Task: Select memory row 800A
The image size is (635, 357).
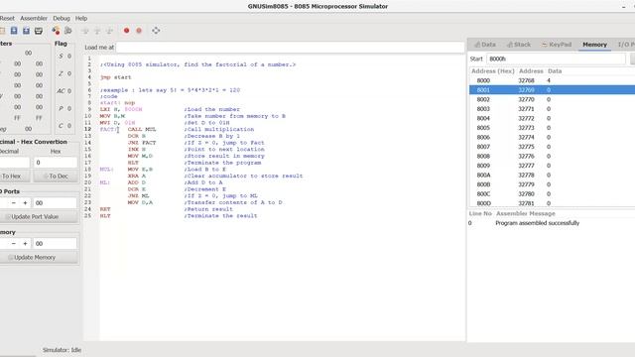Action: pos(552,175)
